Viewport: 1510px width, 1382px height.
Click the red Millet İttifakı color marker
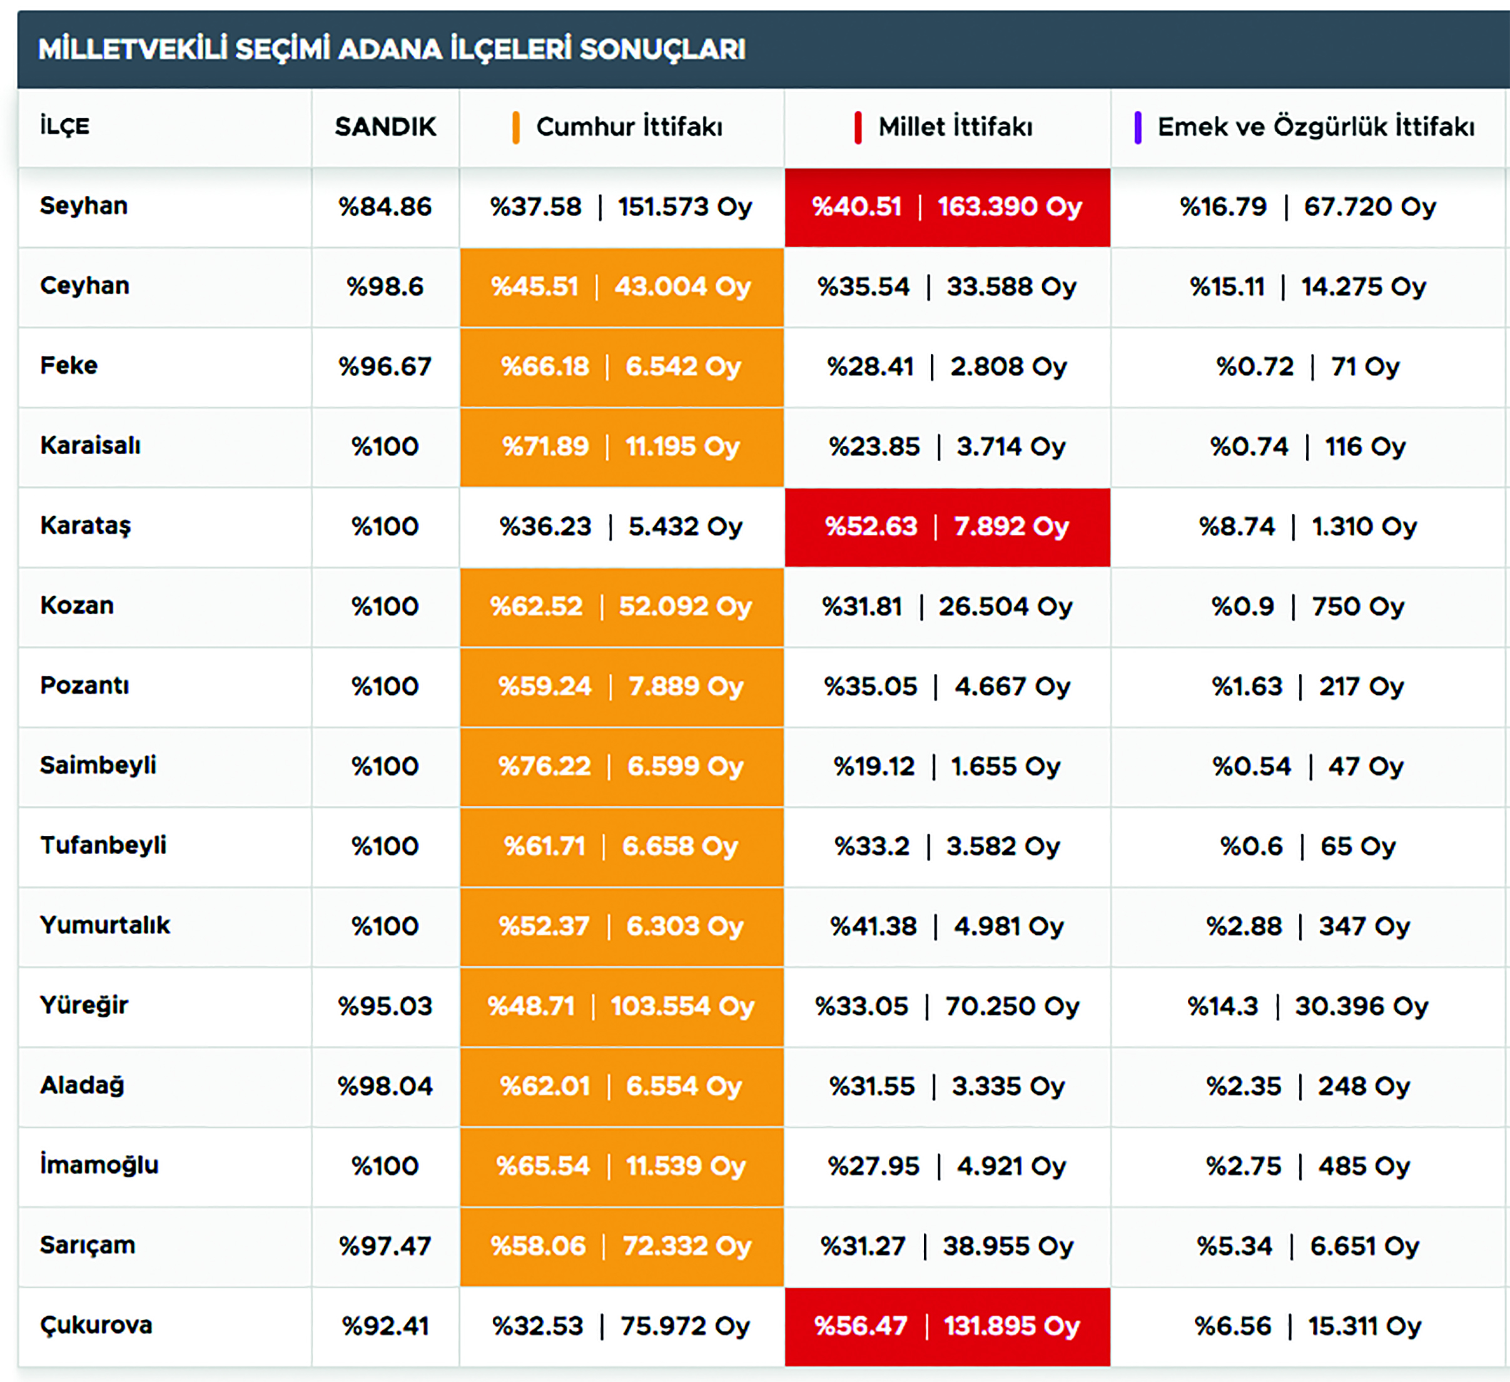point(858,128)
